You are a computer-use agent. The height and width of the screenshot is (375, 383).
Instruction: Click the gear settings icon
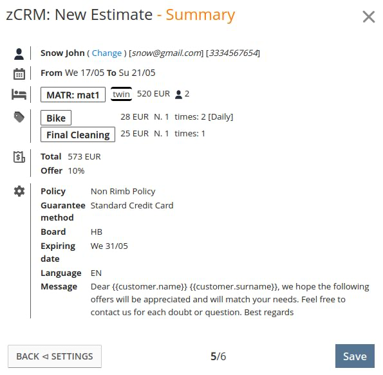coord(19,191)
